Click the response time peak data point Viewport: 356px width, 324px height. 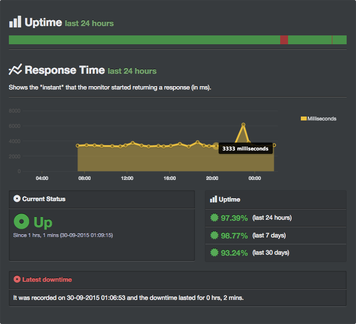(243, 124)
